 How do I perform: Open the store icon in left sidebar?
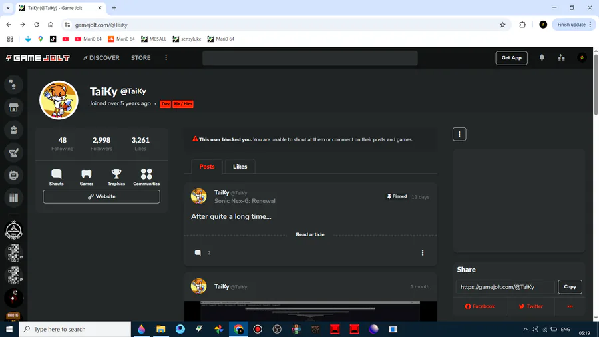click(x=13, y=107)
